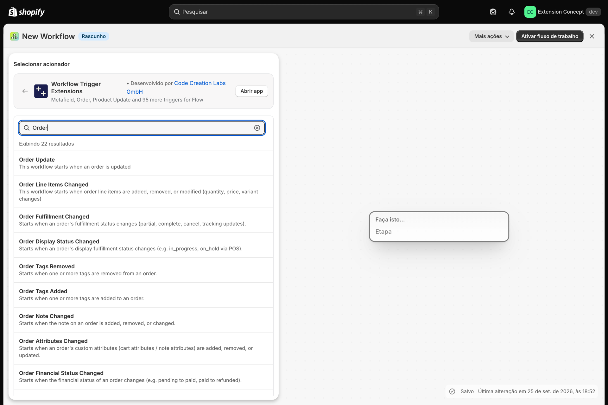Click Ativar fluxo de trabalho
Screen dimensions: 608x405
click(x=550, y=36)
